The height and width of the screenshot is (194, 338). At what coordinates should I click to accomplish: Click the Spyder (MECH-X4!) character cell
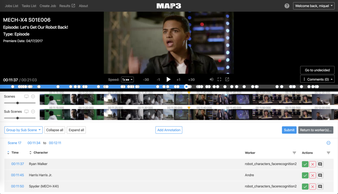pyautogui.click(x=44, y=186)
